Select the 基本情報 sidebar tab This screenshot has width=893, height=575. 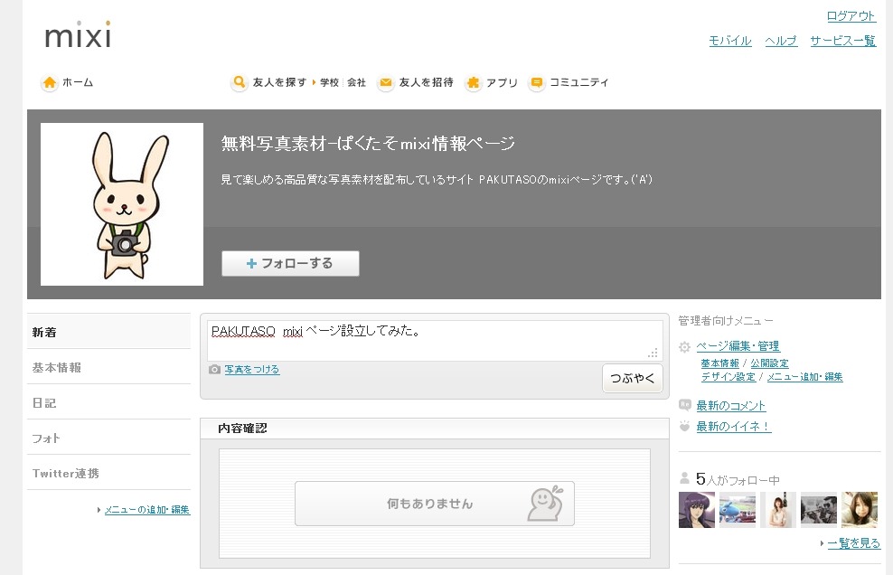coord(108,367)
